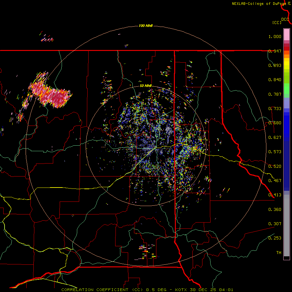Click the light pink top of color bar

pos(286,34)
